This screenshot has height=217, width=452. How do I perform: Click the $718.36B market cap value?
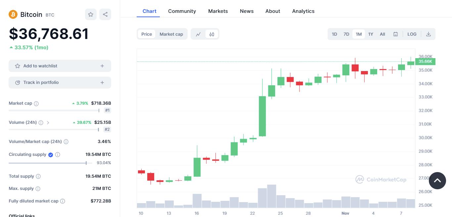[101, 103]
